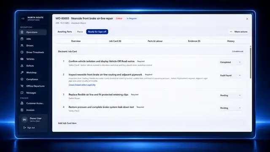Open Offline Departures via its icon
270x152 pixels.
point(22,86)
